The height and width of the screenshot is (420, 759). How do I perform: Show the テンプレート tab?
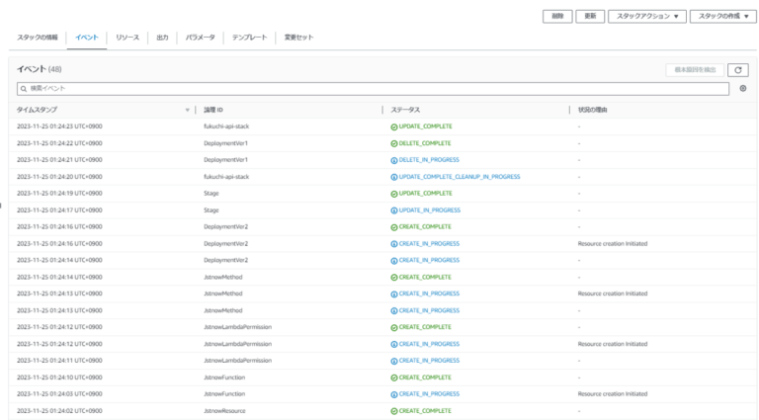249,38
